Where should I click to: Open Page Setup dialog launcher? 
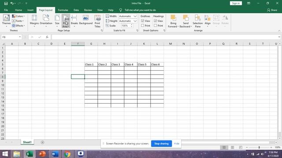coord(102,31)
